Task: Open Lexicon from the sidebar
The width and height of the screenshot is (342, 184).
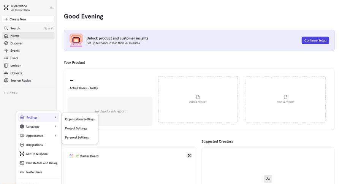Action: tap(28, 65)
